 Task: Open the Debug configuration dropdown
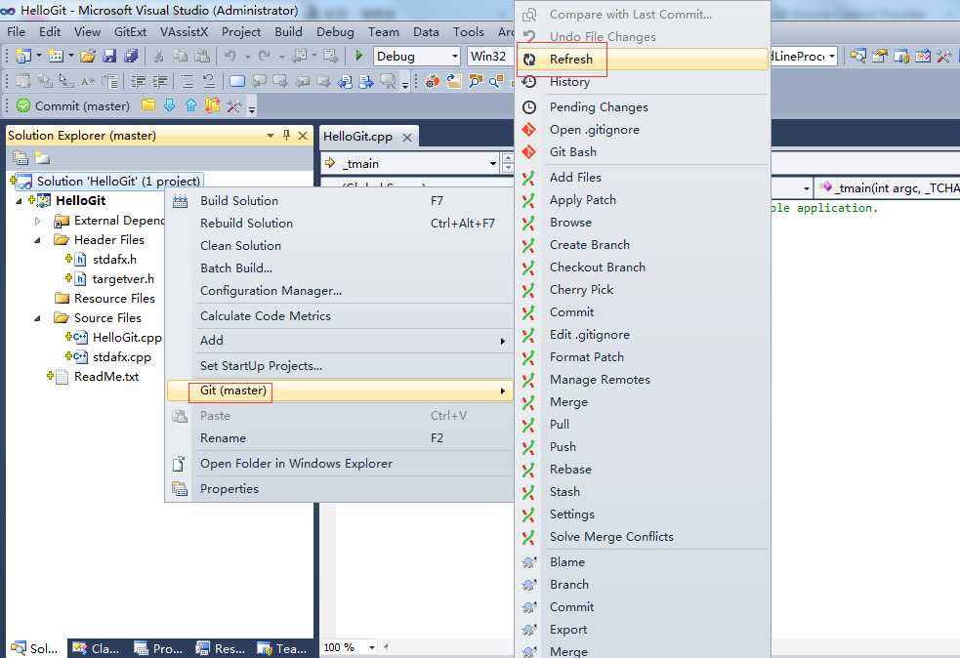455,57
